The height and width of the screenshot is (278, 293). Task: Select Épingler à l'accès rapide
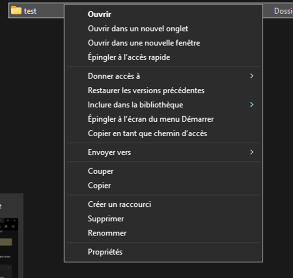click(163, 57)
